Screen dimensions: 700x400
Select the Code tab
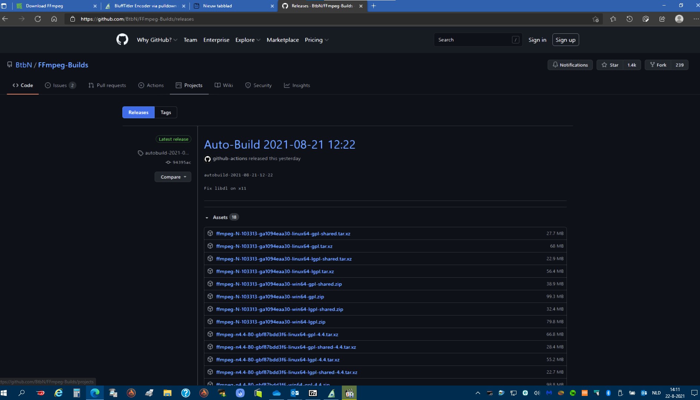[23, 85]
